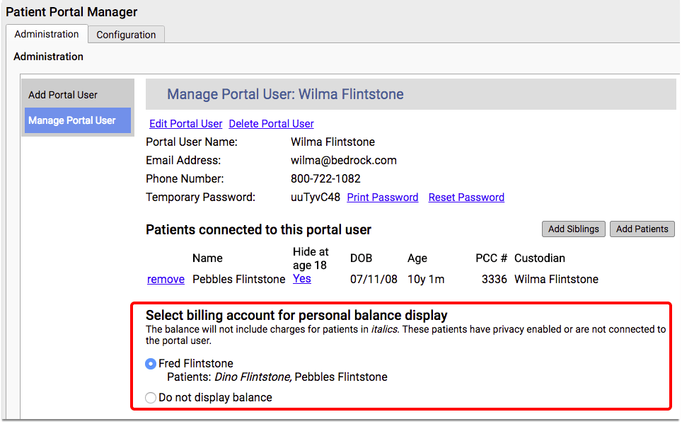Image resolution: width=682 pixels, height=424 pixels.
Task: Click Delete Portal User
Action: click(271, 123)
